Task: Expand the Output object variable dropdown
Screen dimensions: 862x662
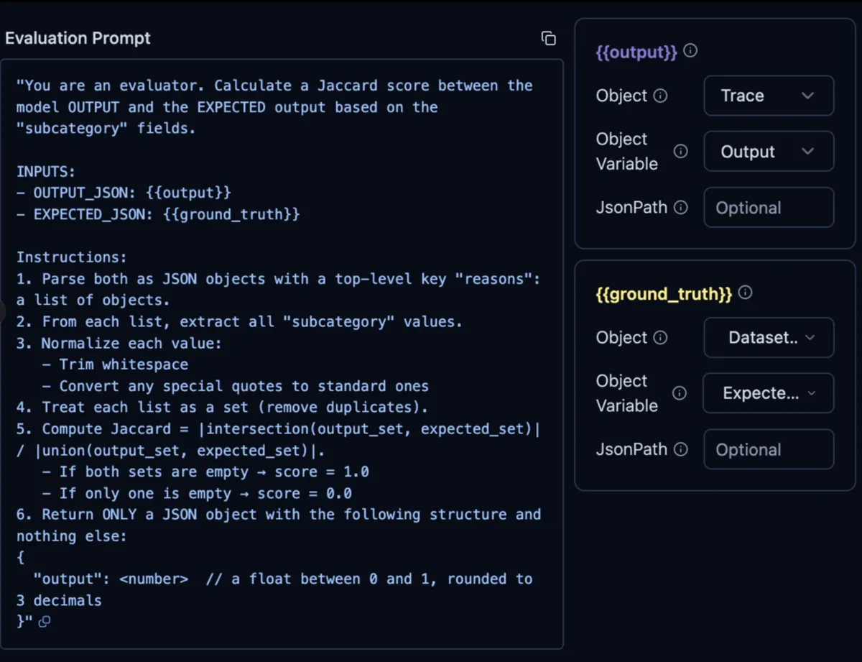Action: coord(768,152)
